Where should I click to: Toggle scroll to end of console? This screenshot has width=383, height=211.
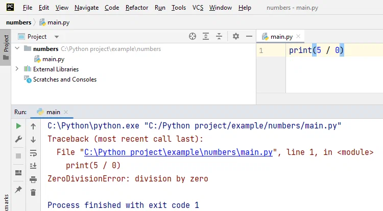(33, 166)
